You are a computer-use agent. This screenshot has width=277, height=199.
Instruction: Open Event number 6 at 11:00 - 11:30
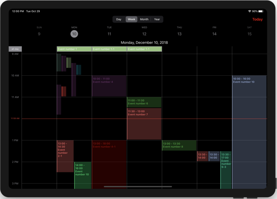[x=144, y=102]
